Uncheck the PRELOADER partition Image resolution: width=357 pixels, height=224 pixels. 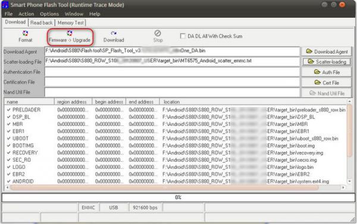[9, 110]
